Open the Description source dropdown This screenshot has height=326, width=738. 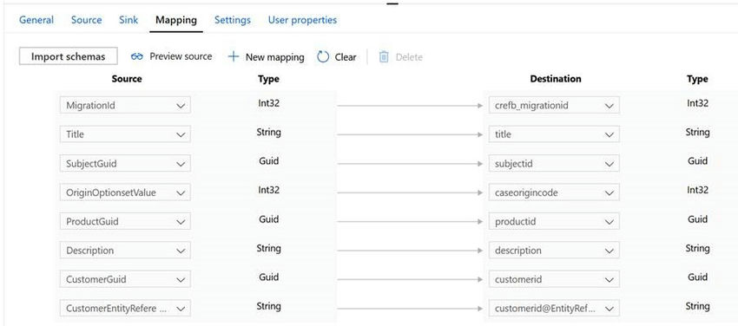(x=125, y=251)
